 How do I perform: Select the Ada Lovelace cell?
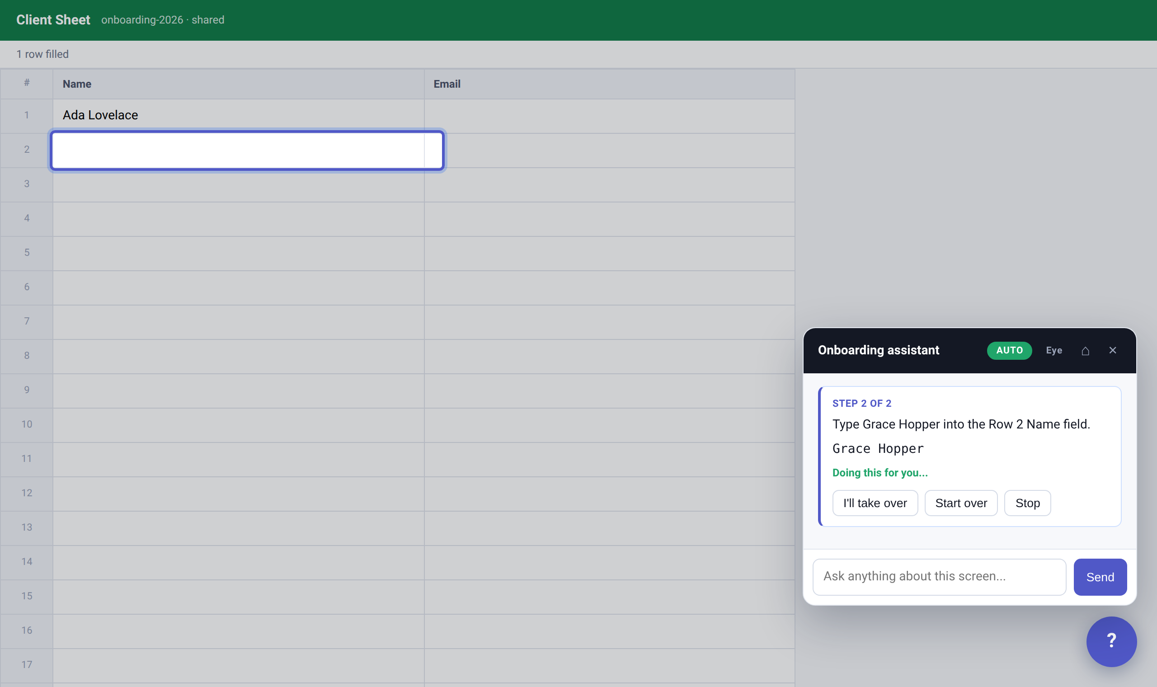[x=238, y=116]
